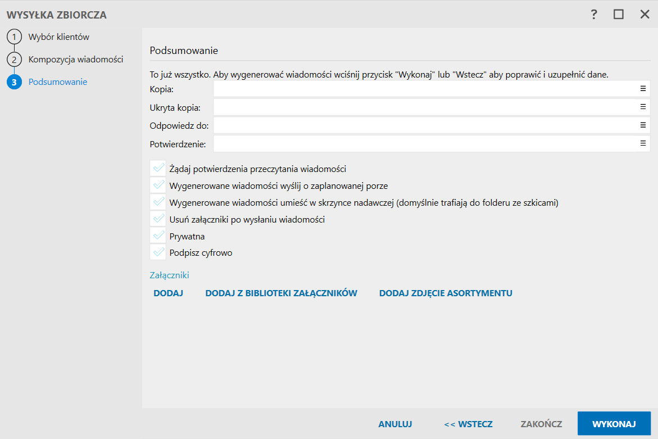Viewport: 658px width, 439px height.
Task: Click the step 1 circle icon
Action: [x=14, y=37]
